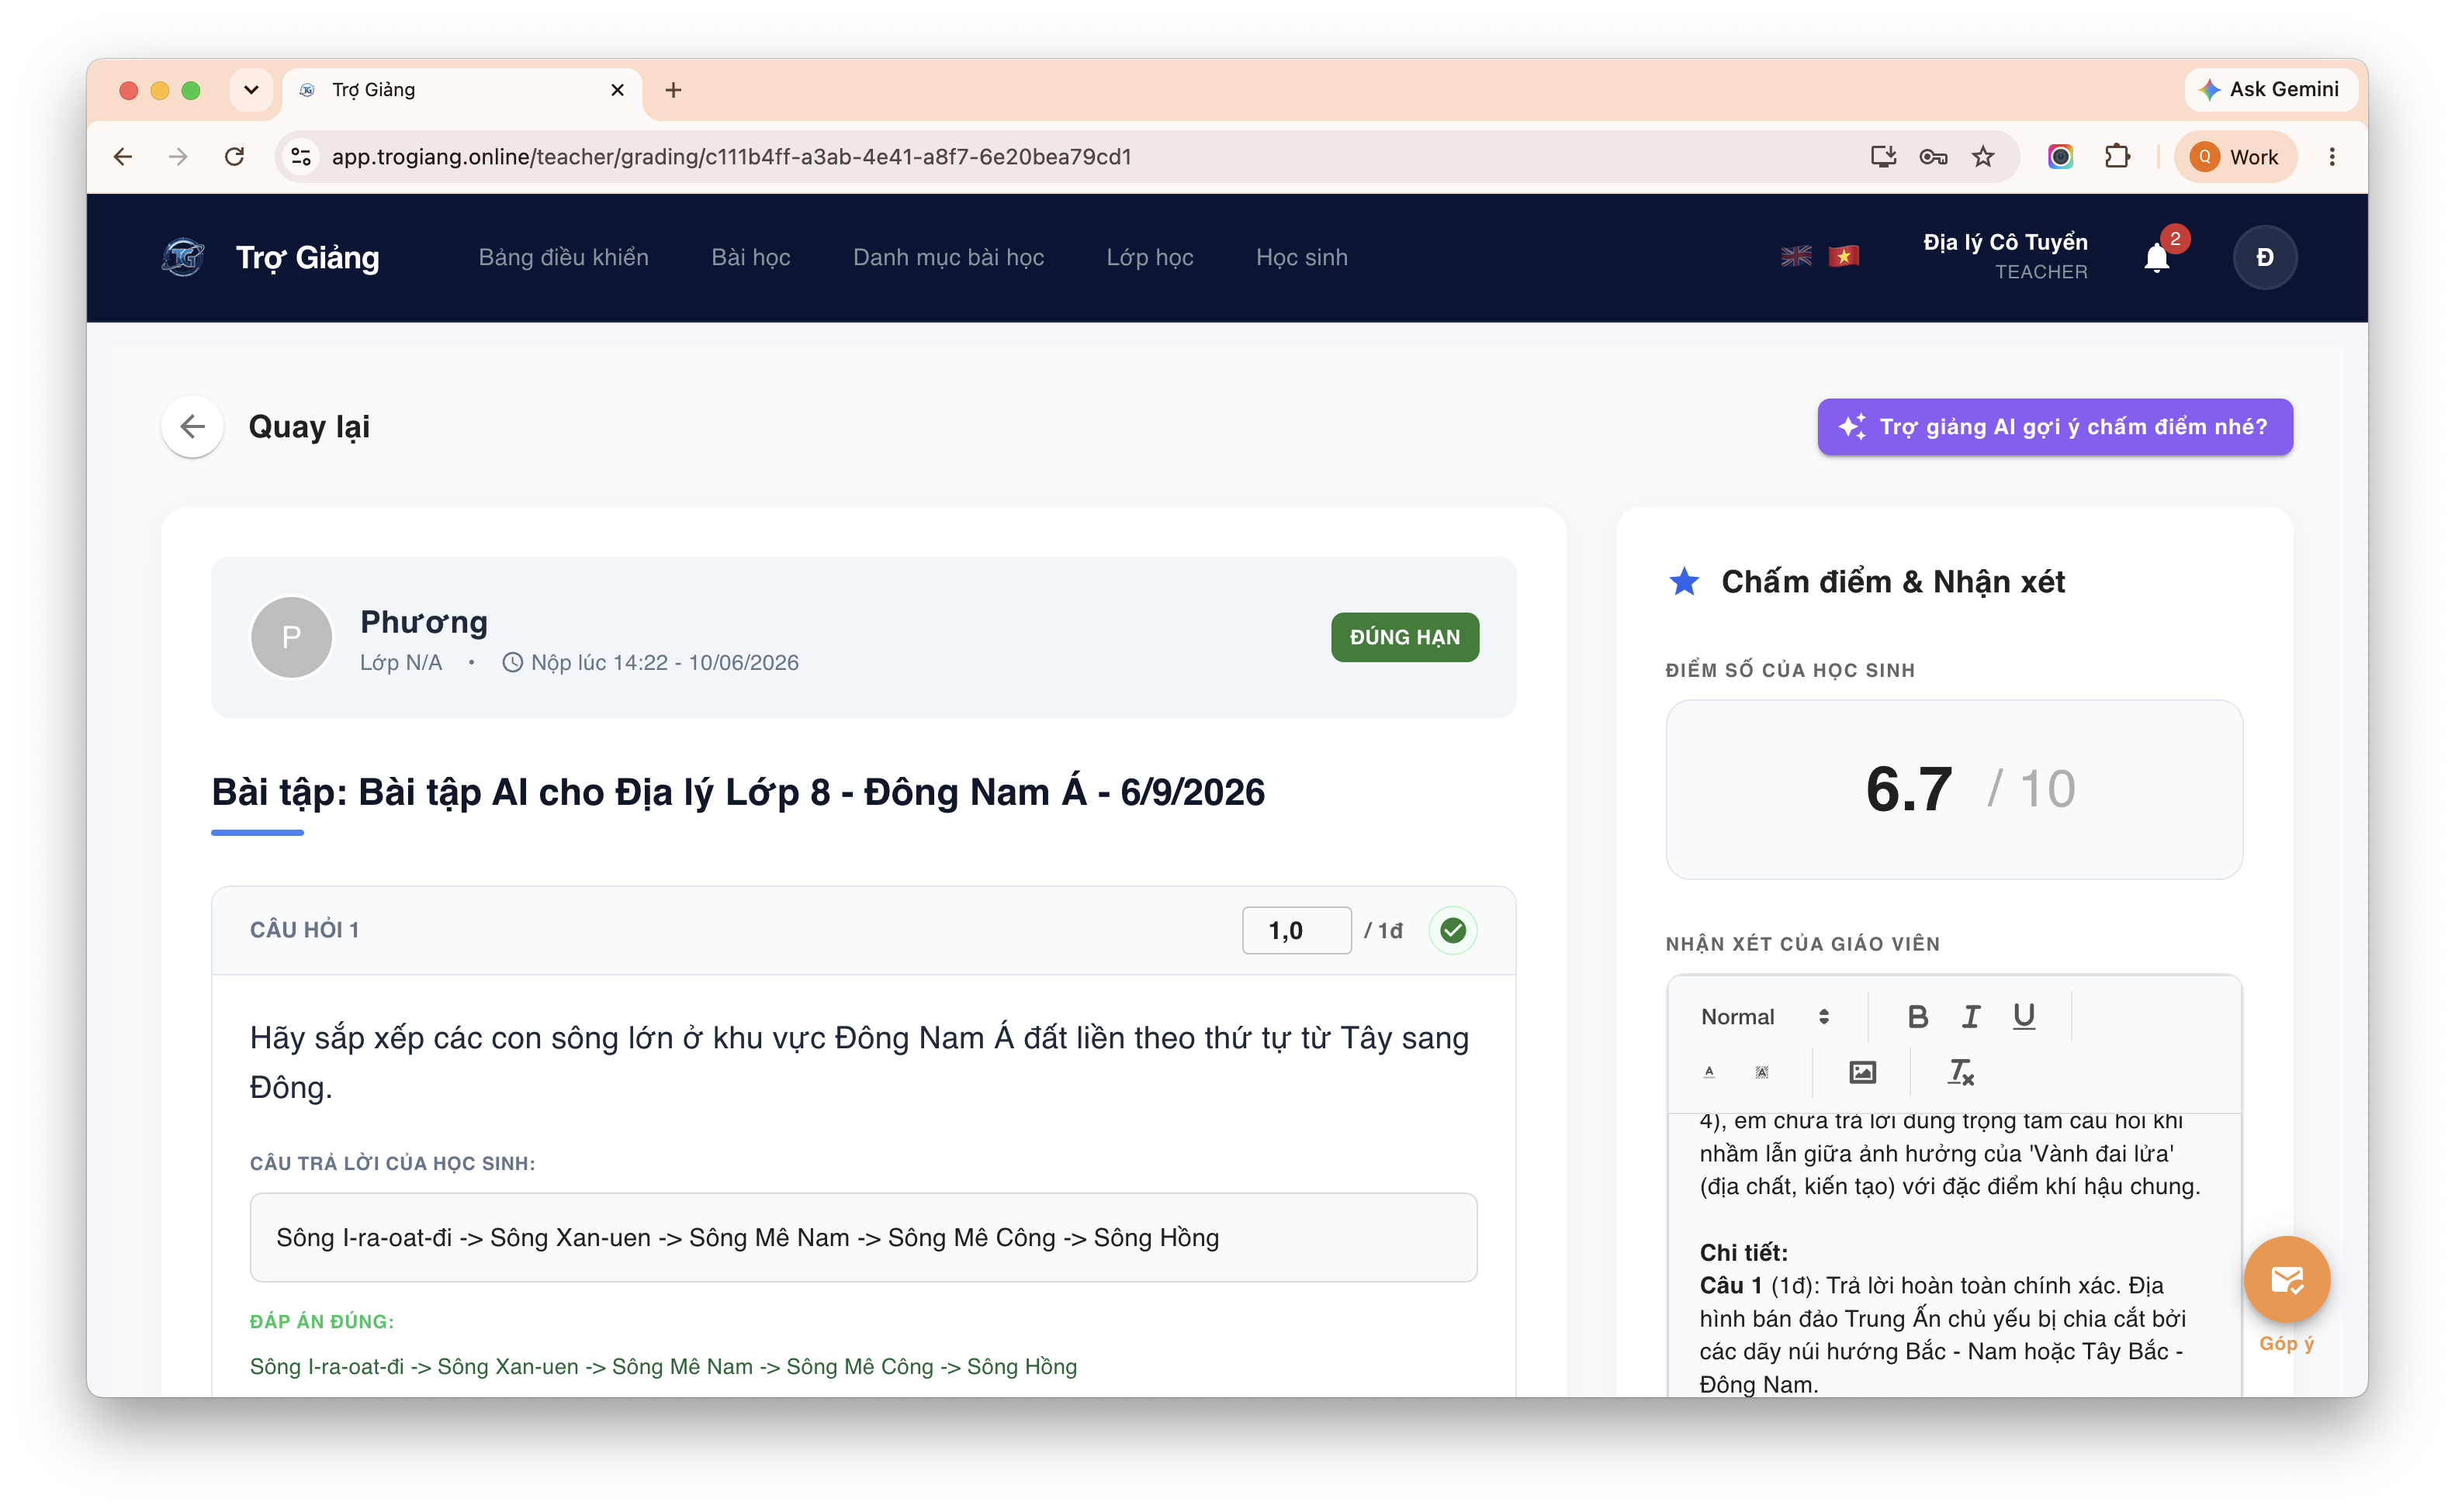Open the Chrome three-dot menu

[x=2332, y=157]
